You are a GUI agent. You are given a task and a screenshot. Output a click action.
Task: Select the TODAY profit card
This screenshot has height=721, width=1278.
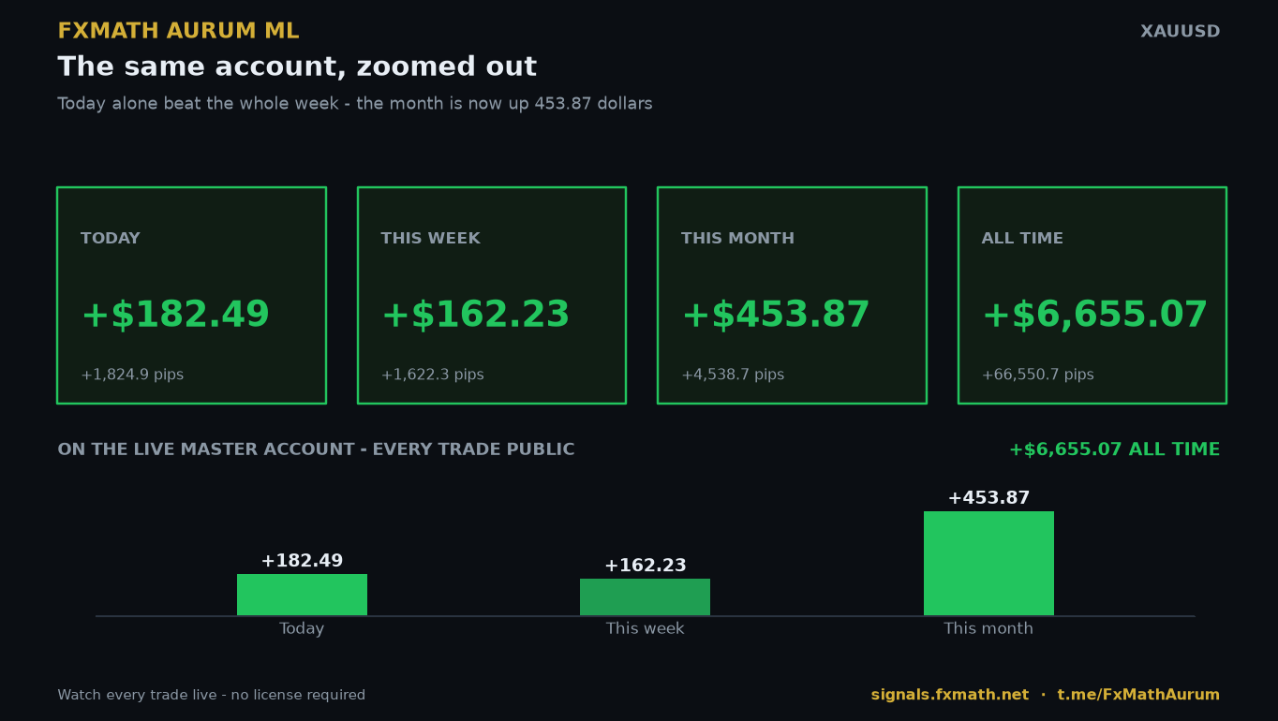[x=191, y=295]
